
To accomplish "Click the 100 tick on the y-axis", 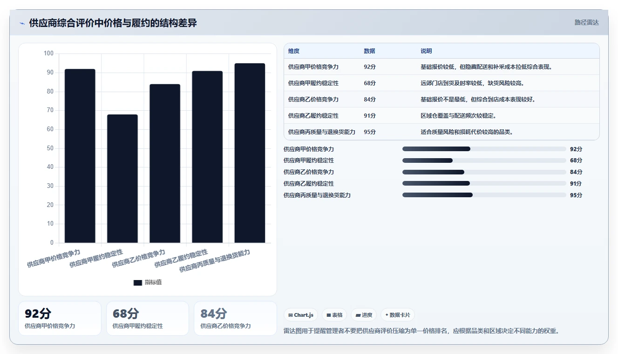I will pos(49,53).
